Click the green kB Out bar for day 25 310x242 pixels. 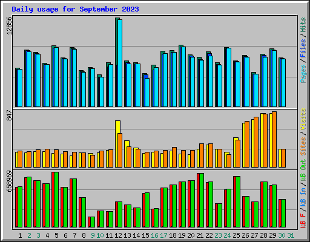(x=238, y=201)
